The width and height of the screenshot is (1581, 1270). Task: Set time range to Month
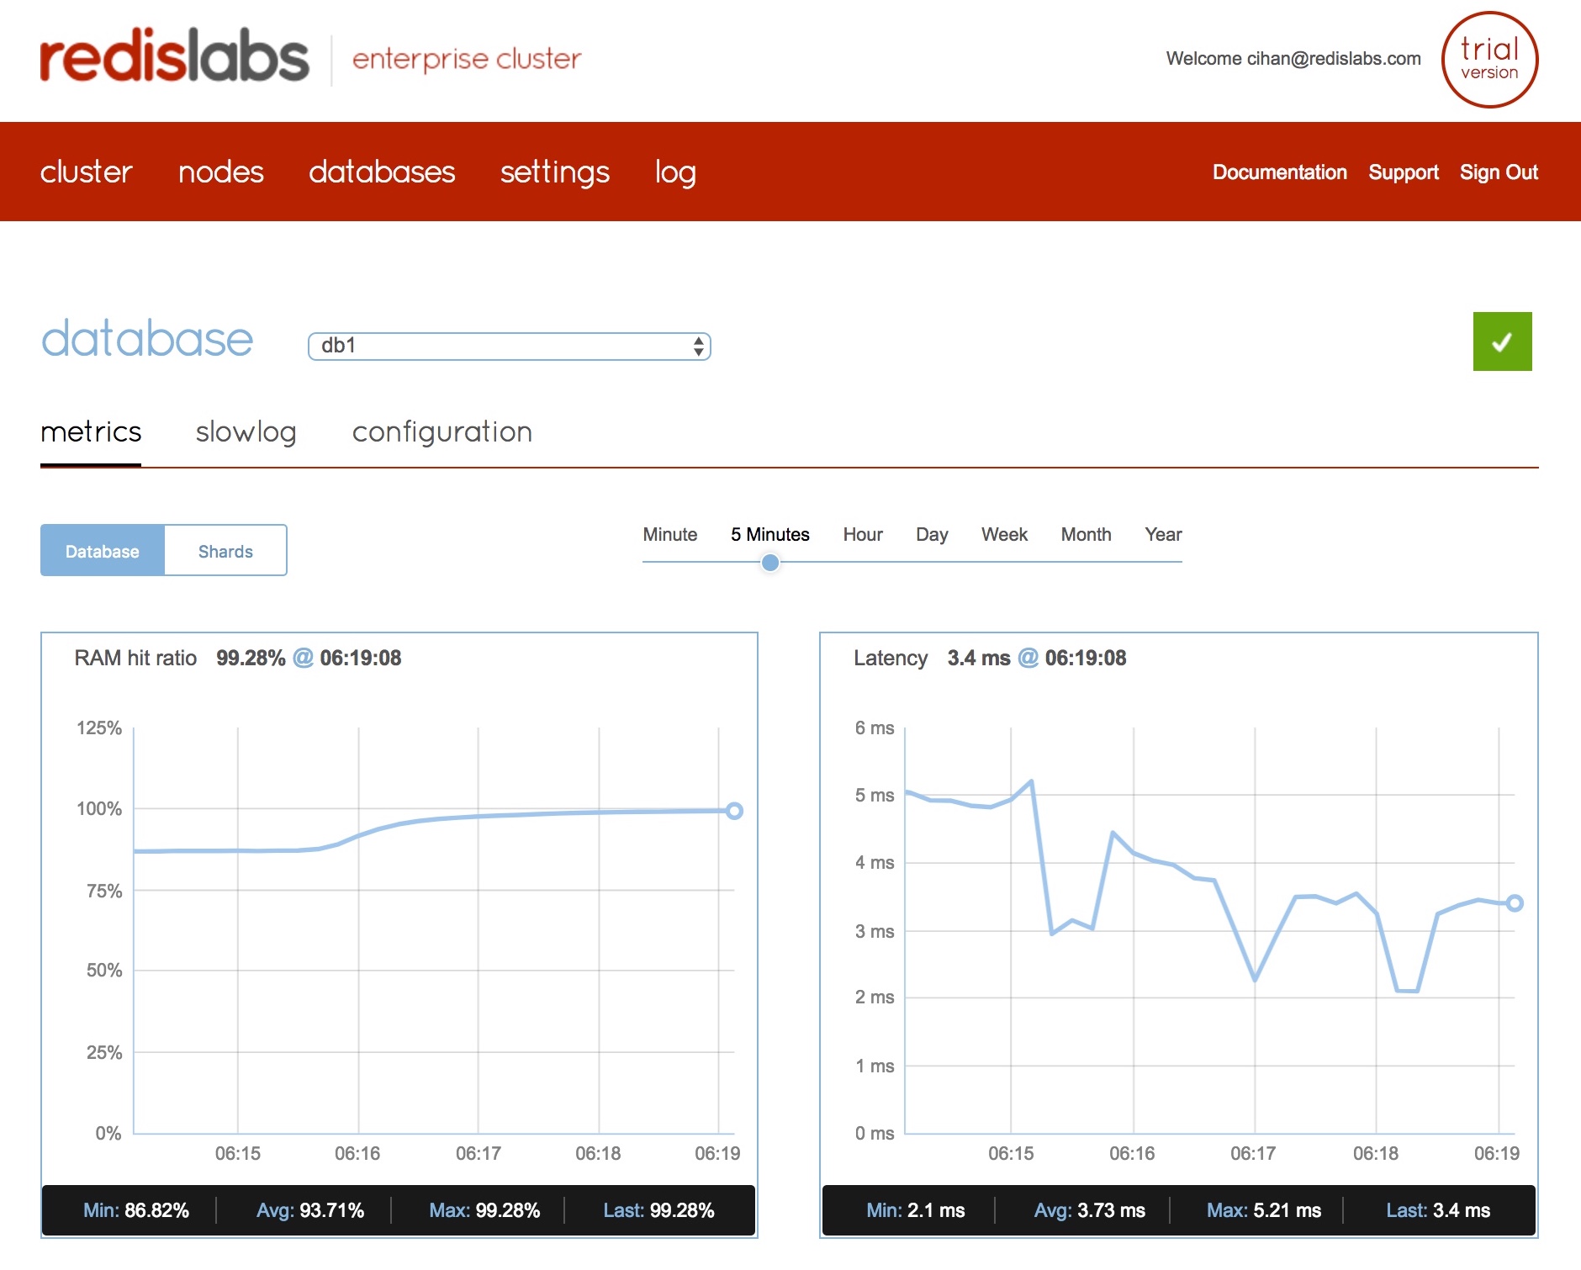coord(1086,534)
